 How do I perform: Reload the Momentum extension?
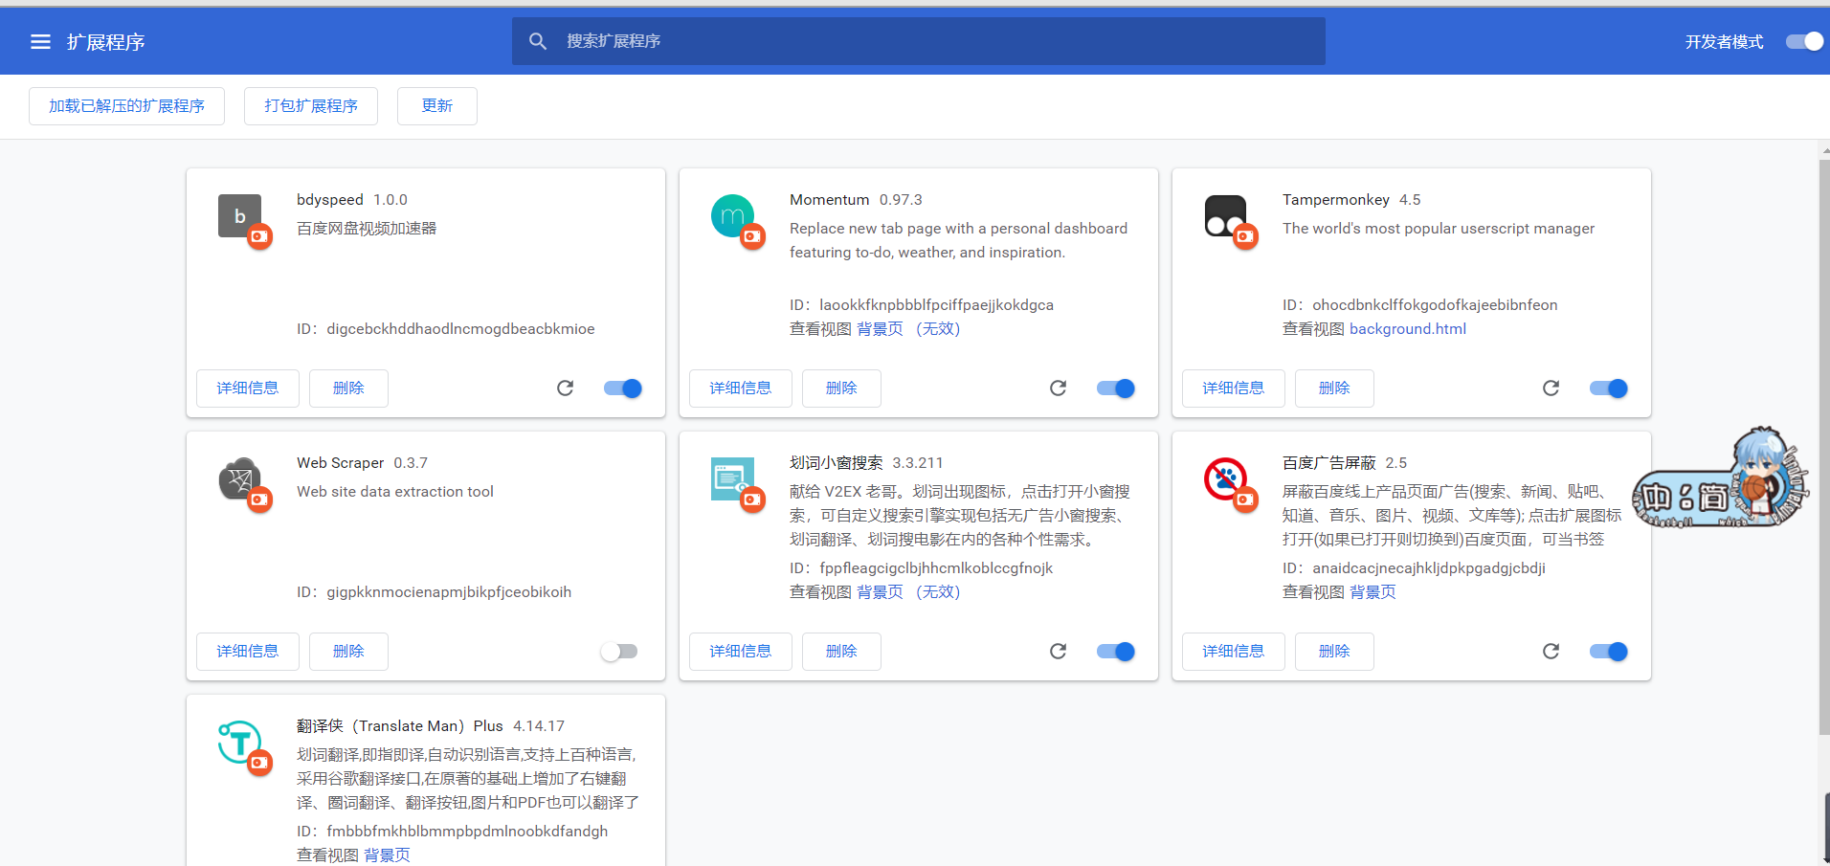(1059, 388)
